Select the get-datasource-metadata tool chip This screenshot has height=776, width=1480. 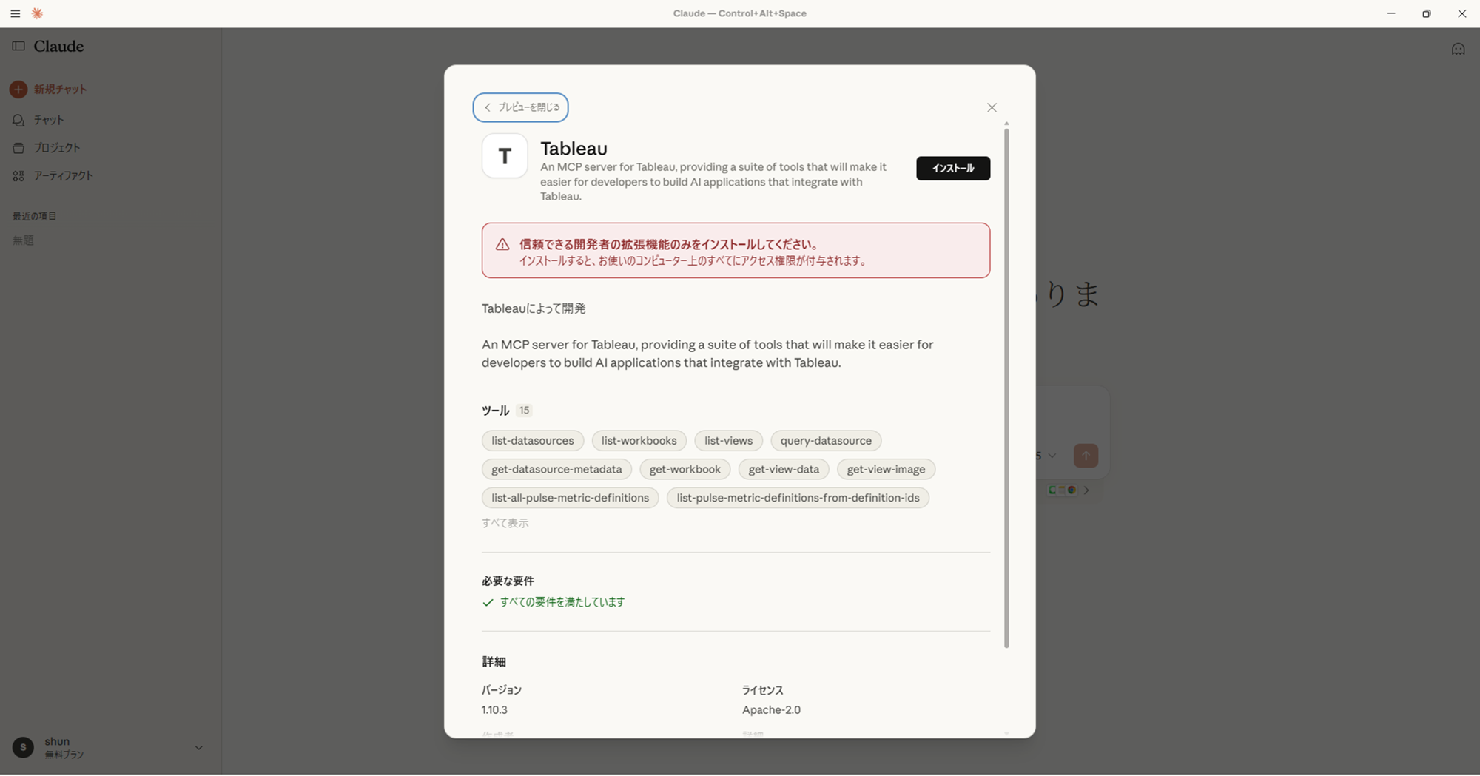[556, 469]
